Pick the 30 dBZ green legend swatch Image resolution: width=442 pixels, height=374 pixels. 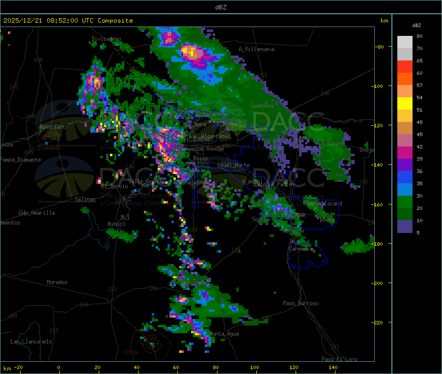click(x=405, y=201)
